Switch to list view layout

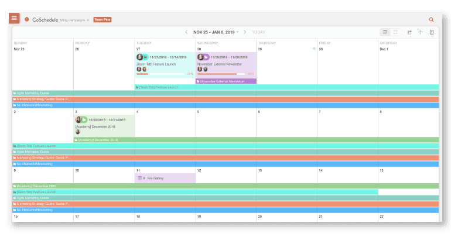coord(395,32)
